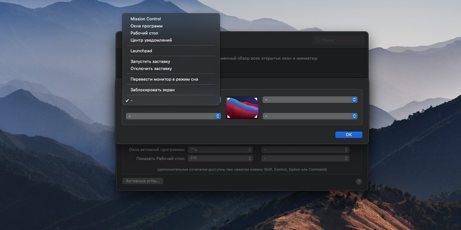Screen dimensions: 461x230
Task: Click the desktop preview thumbnail with corner markers
Action: point(242,108)
